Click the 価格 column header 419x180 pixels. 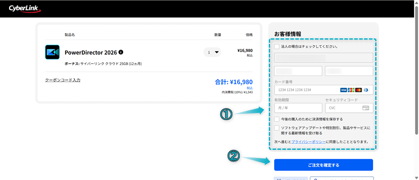249,35
